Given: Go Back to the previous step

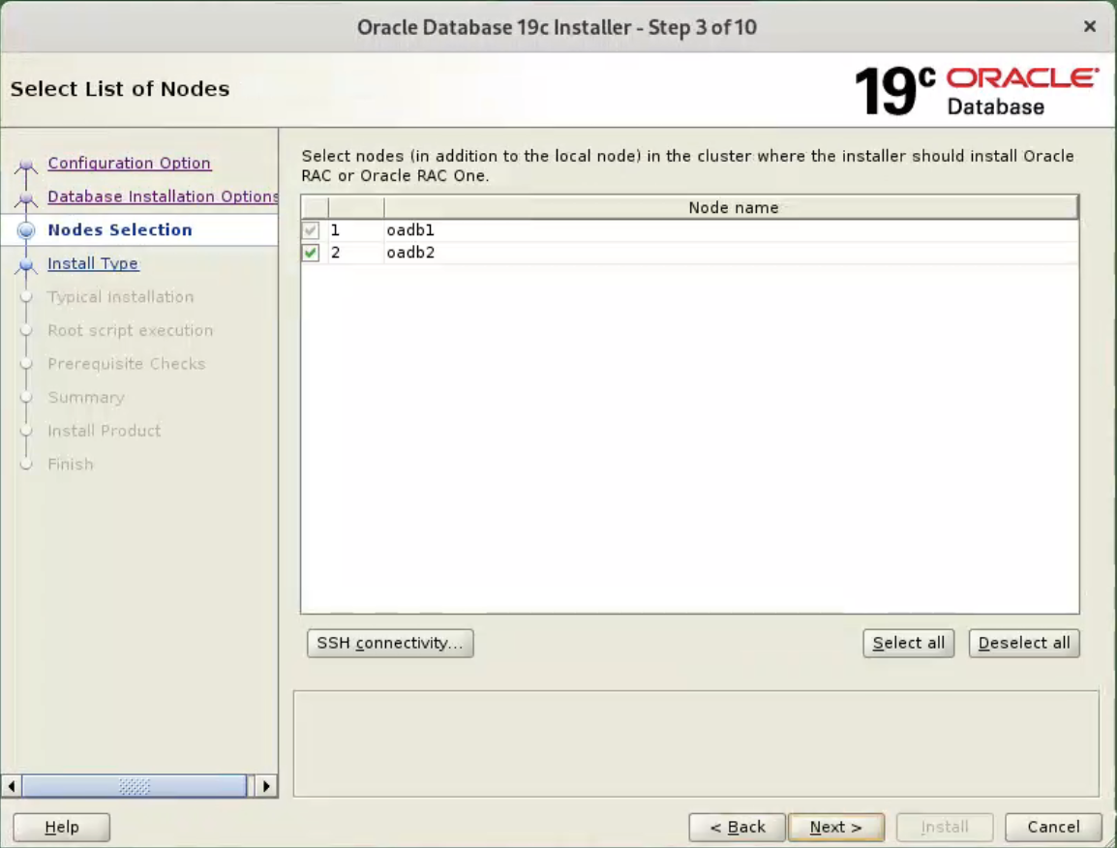Looking at the screenshot, I should 737,827.
